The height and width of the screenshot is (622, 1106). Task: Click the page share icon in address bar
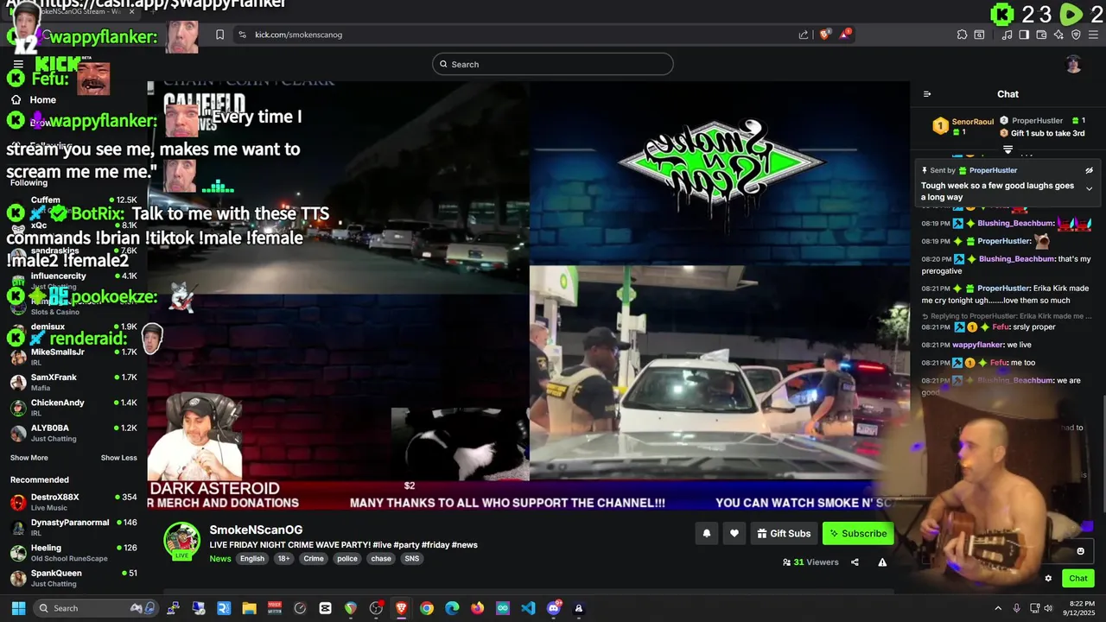point(804,35)
